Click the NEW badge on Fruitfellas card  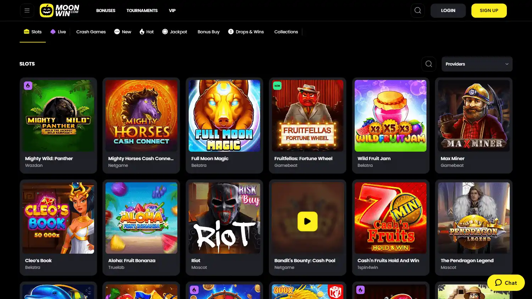pos(277,85)
